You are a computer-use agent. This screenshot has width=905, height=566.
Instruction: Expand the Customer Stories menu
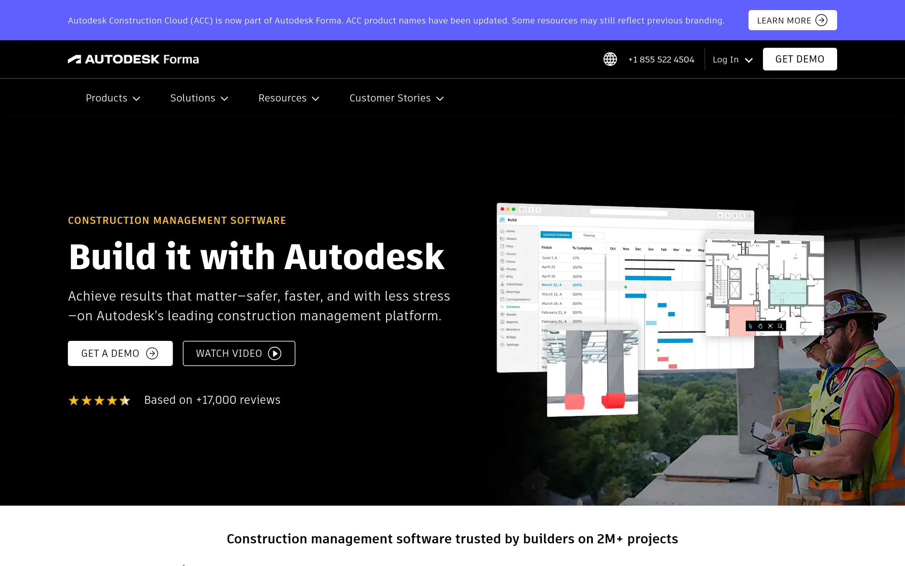(396, 98)
